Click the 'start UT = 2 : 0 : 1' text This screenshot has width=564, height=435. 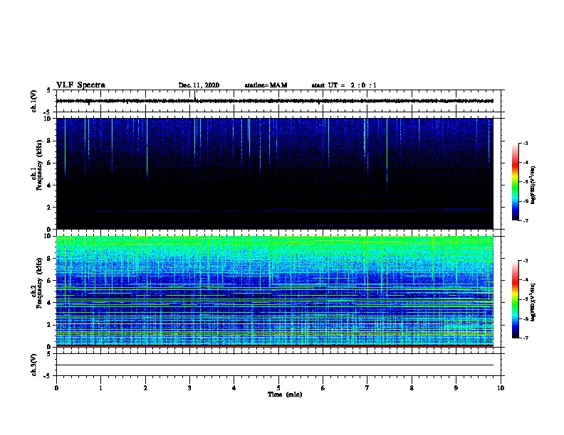click(x=344, y=85)
